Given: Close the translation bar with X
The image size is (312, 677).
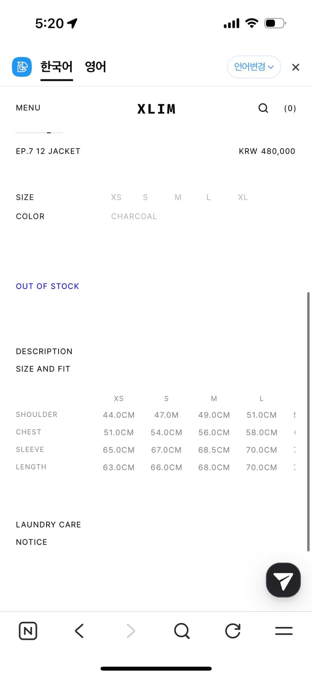Looking at the screenshot, I should (x=295, y=67).
